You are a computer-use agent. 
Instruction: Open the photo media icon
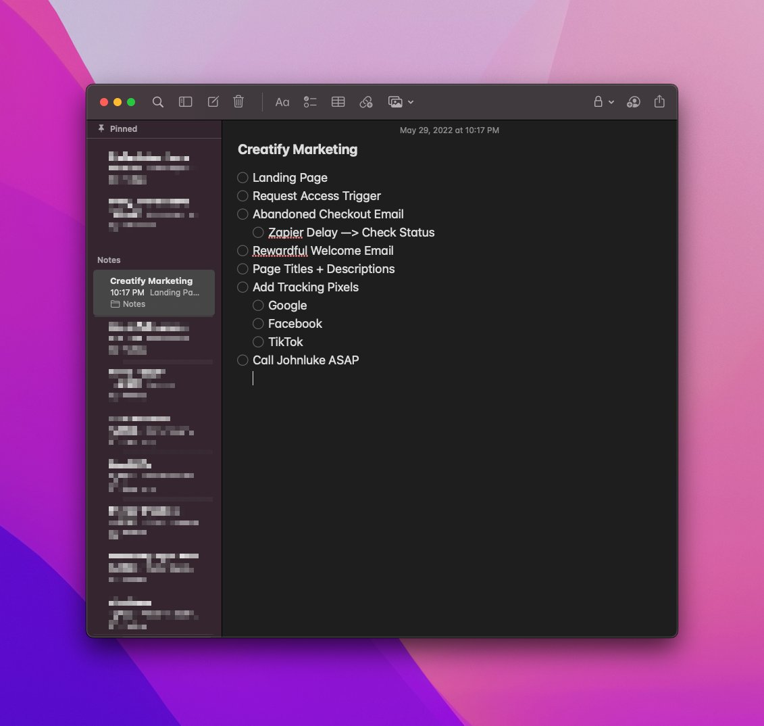(x=395, y=102)
